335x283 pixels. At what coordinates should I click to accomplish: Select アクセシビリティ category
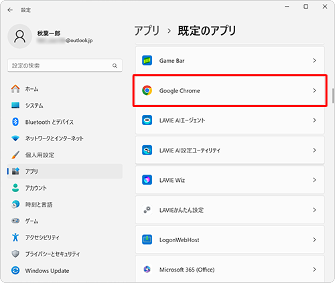65,238
